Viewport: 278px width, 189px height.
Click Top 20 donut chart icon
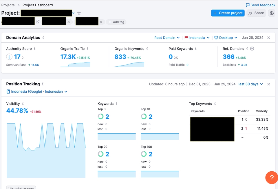tap(100, 154)
